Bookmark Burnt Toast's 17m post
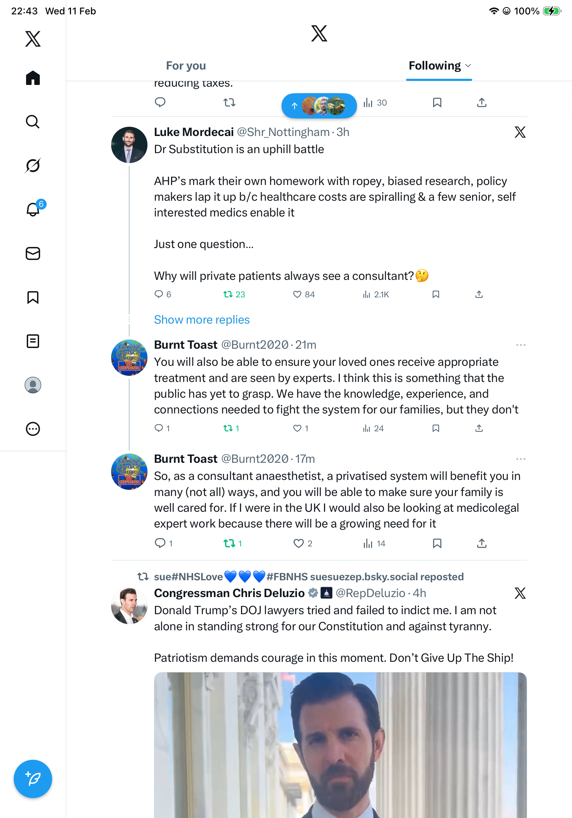 coord(437,543)
